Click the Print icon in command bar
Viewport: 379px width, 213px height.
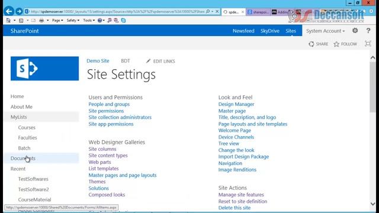point(41,21)
